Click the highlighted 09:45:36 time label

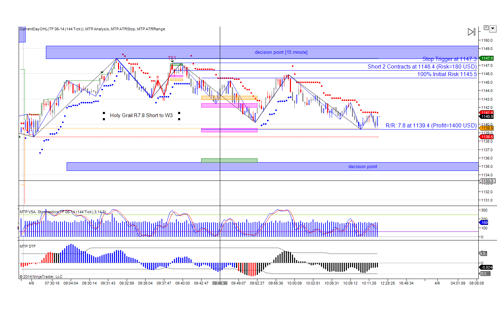click(x=220, y=283)
